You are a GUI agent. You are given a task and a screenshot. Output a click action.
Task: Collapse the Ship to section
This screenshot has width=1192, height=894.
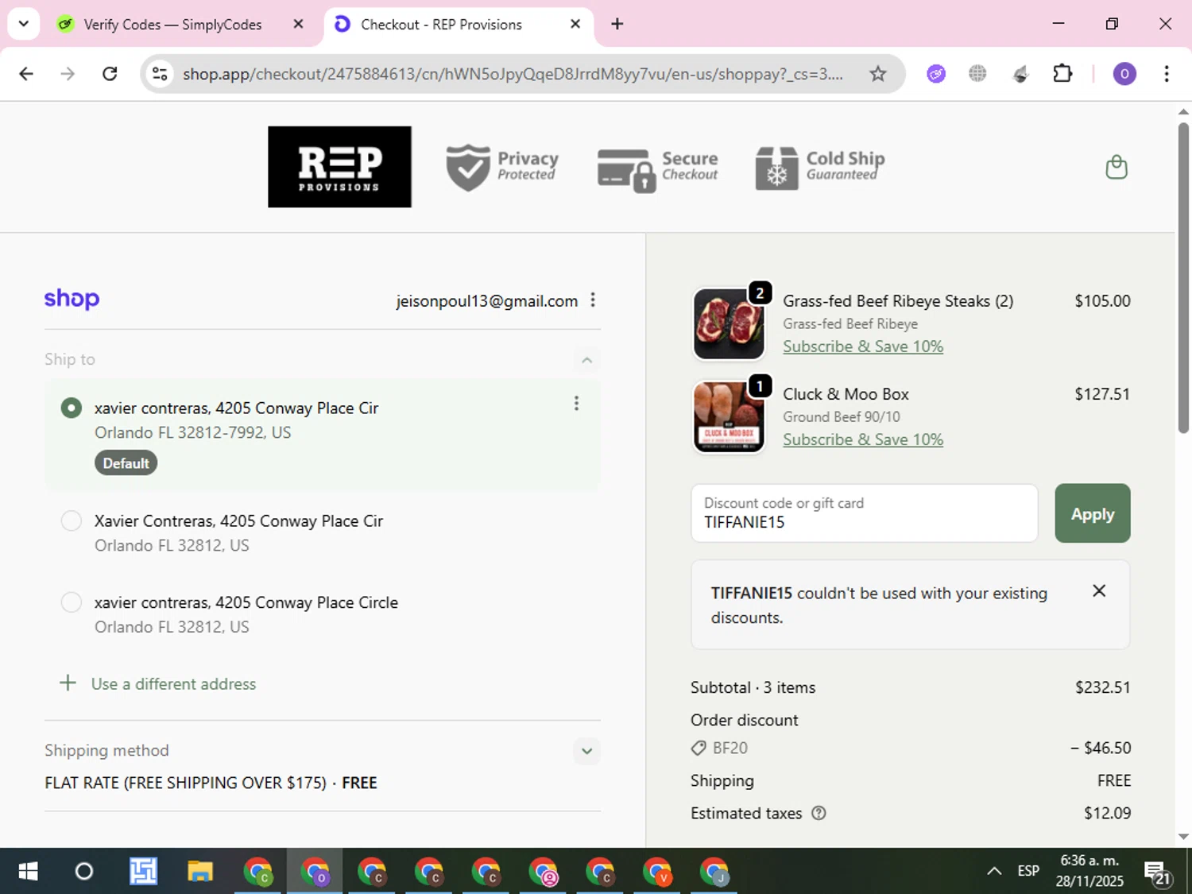586,360
